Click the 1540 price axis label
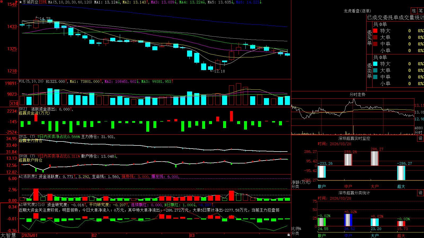 12,4
